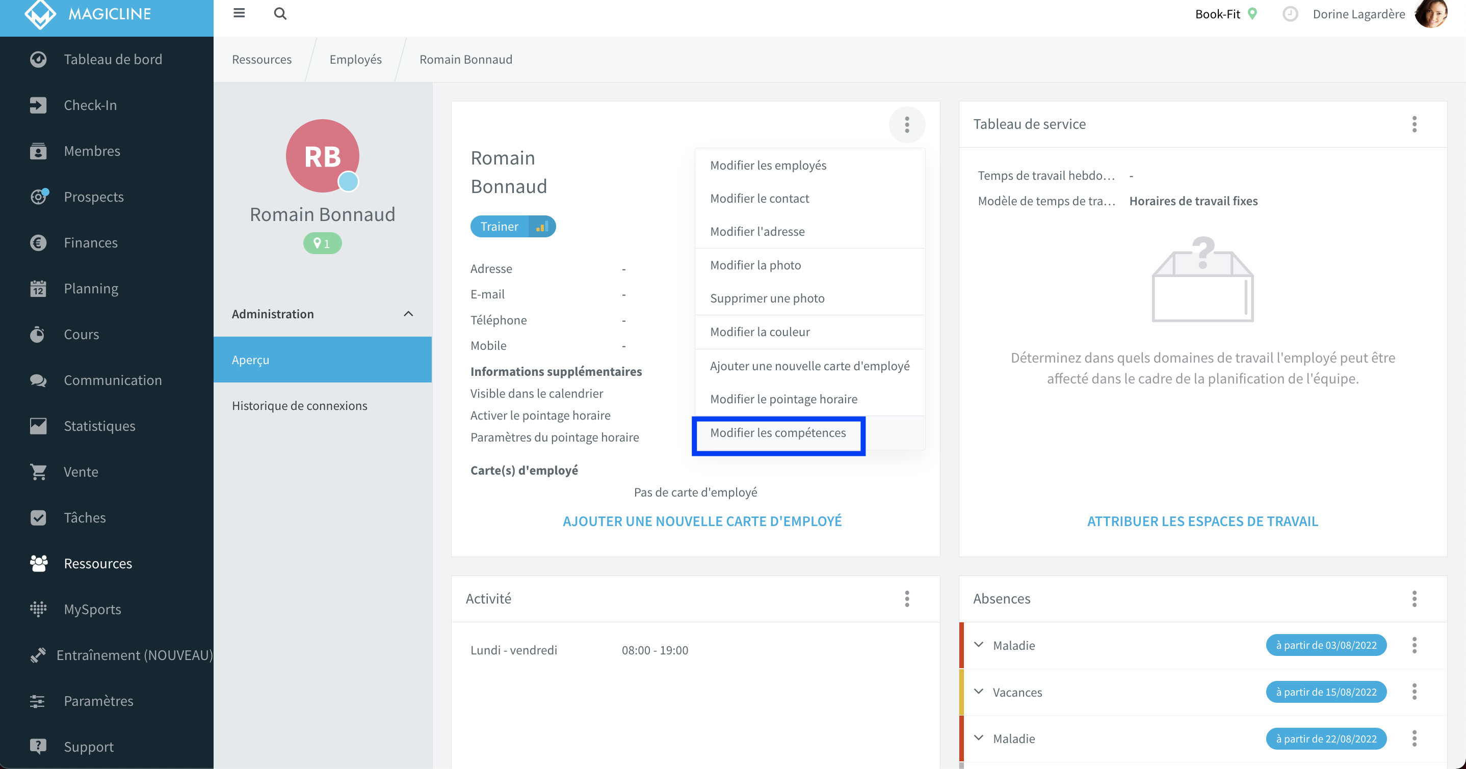Viewport: 1466px width, 769px height.
Task: Choose Modifier la couleur from the menu
Action: click(x=760, y=332)
